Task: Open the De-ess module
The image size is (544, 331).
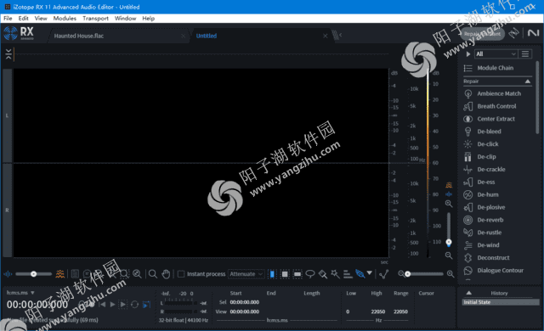Action: click(x=485, y=182)
